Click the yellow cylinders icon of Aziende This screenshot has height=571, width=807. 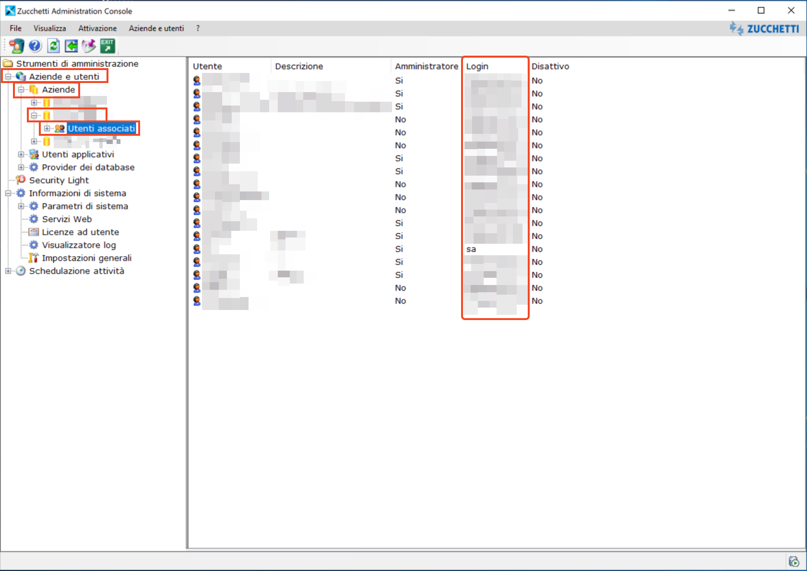34,89
